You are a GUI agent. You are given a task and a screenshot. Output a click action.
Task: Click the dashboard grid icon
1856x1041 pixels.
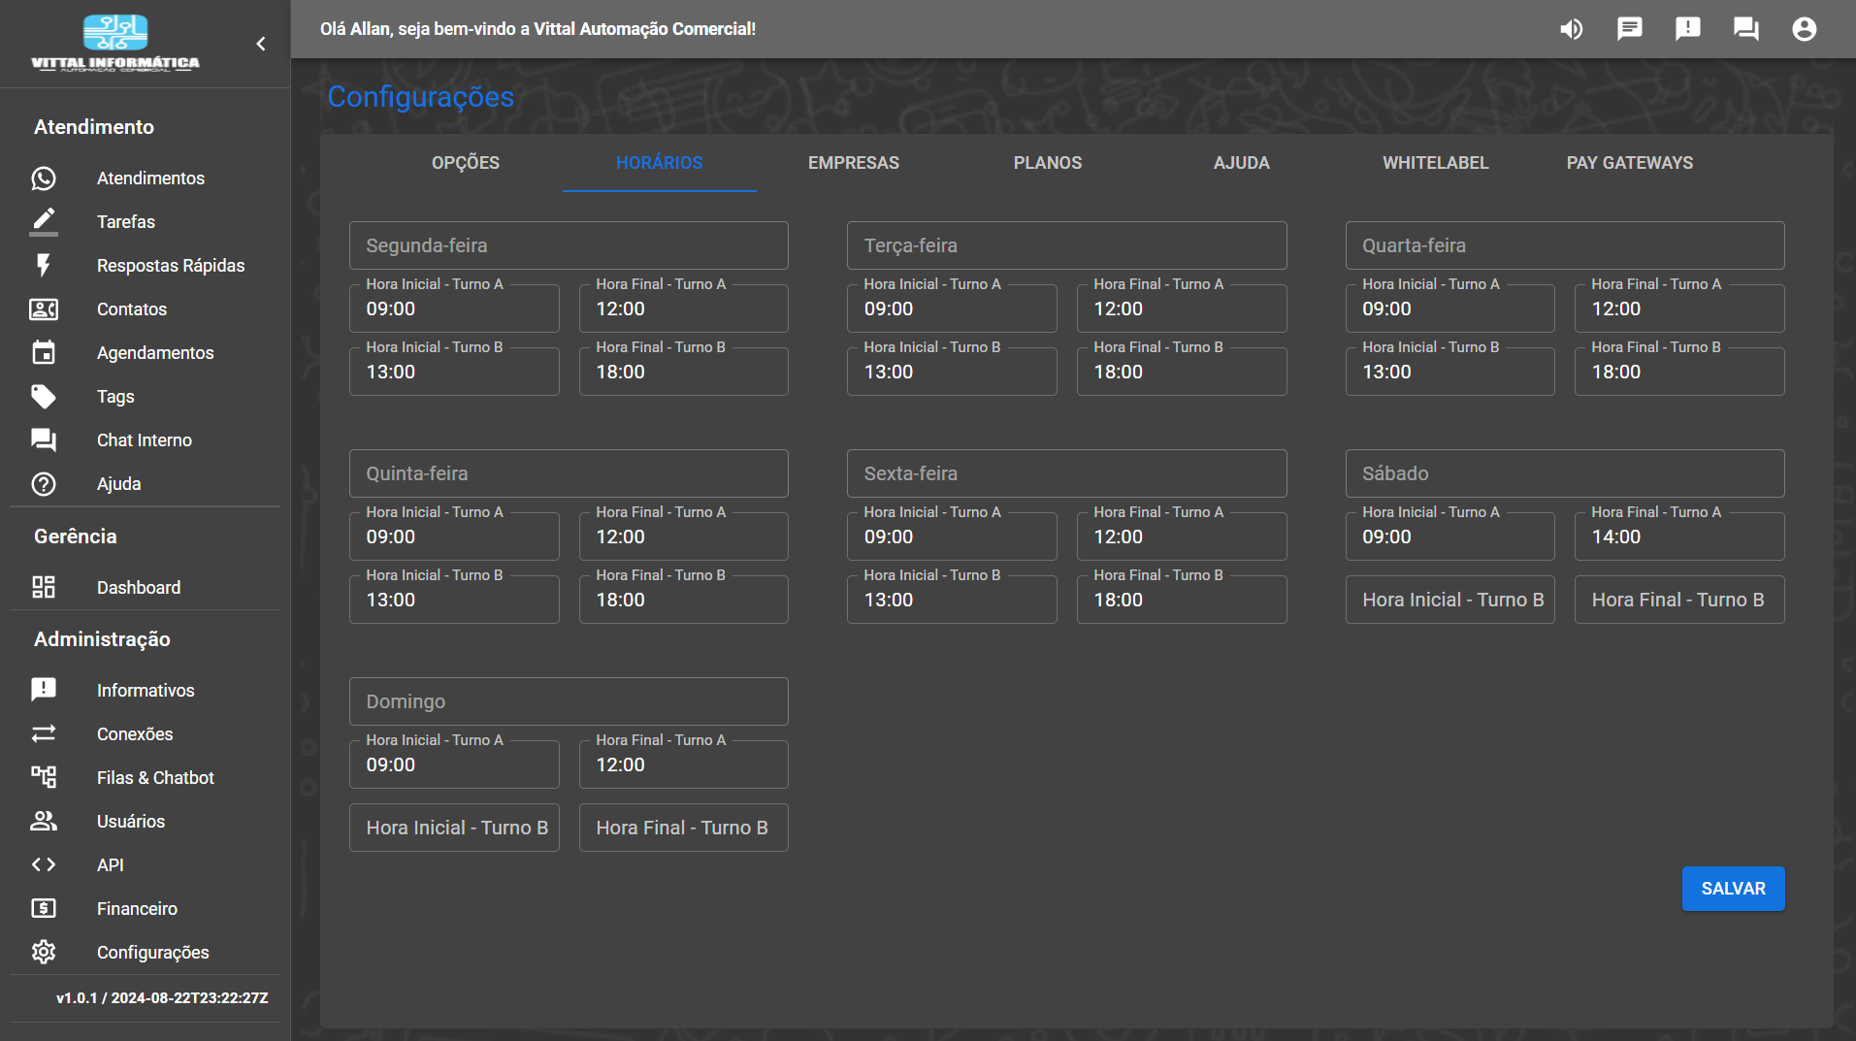coord(44,588)
